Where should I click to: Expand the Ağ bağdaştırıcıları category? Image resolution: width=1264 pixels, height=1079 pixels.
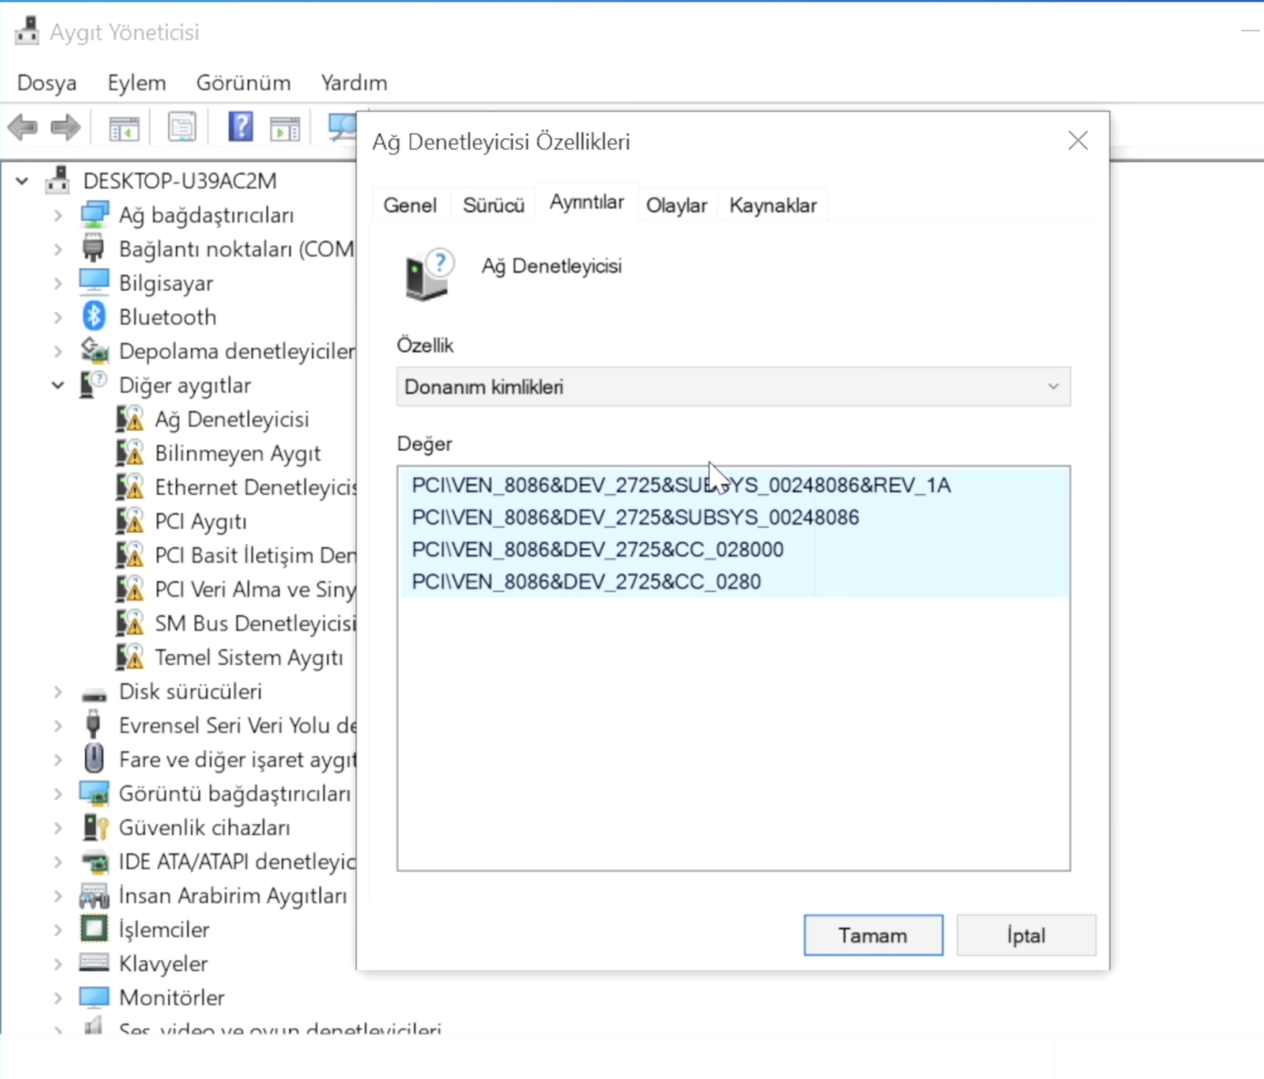[x=58, y=215]
